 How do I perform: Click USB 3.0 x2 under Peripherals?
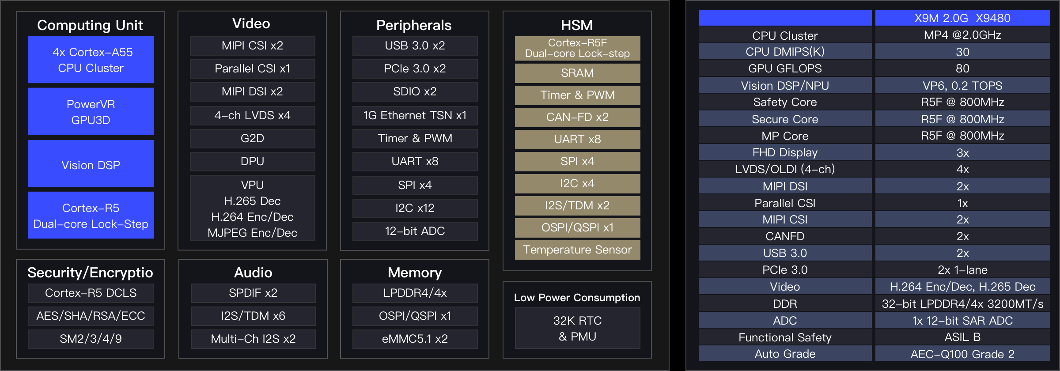(x=415, y=46)
